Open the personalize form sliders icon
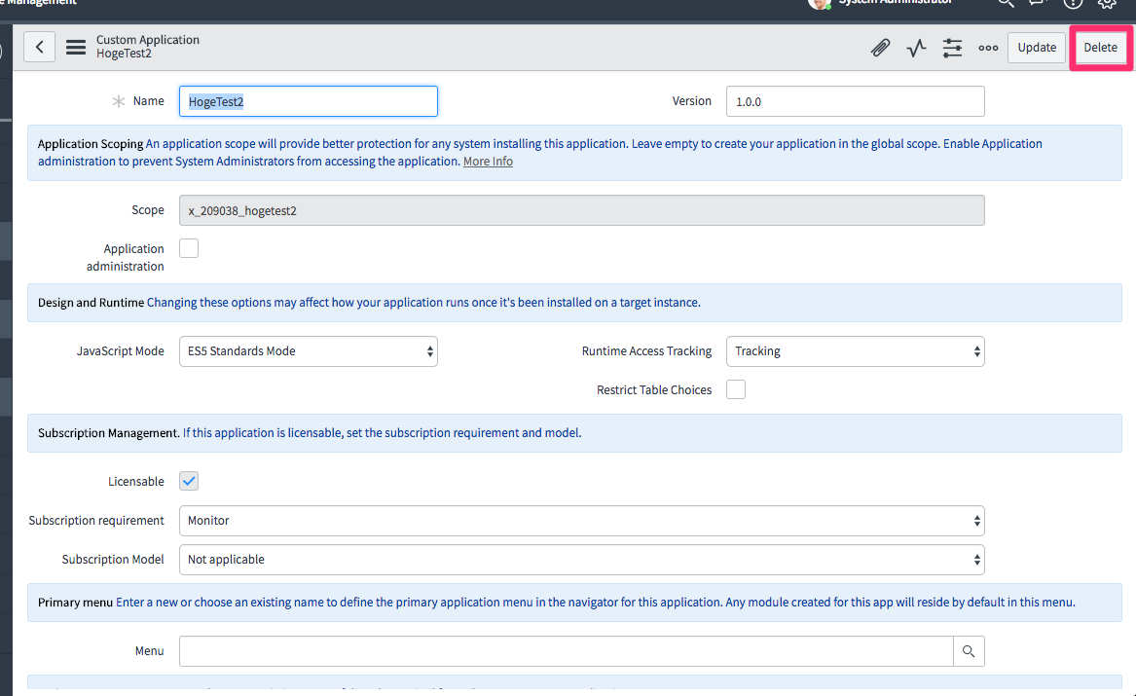This screenshot has height=696, width=1136. coord(952,47)
